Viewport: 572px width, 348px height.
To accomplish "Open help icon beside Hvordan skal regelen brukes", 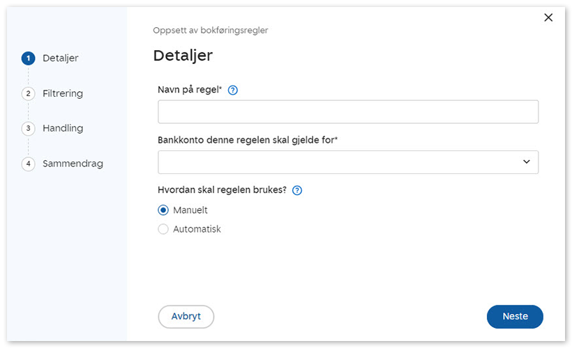I will [x=297, y=191].
